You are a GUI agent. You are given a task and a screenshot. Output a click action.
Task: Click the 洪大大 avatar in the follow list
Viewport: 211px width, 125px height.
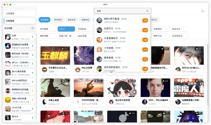(x=8, y=64)
